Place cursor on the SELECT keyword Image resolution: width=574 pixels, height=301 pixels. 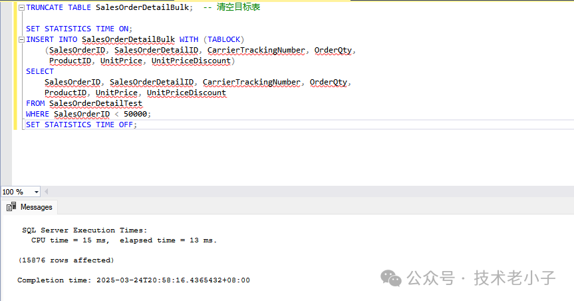tap(40, 71)
